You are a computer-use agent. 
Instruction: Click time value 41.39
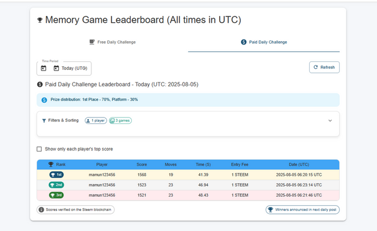click(203, 175)
